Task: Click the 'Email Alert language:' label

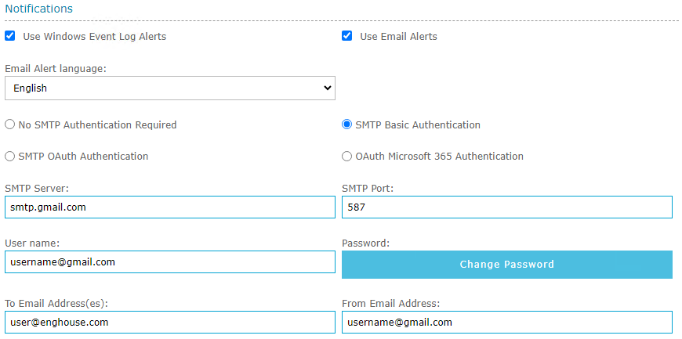Action: pos(55,69)
